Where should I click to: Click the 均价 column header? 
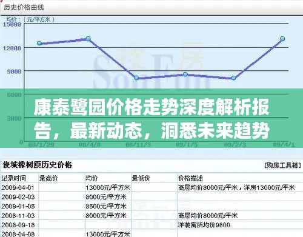(92, 178)
